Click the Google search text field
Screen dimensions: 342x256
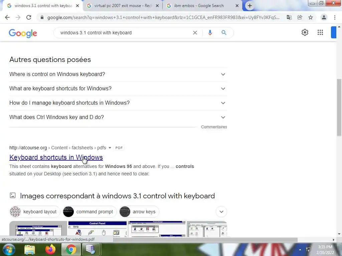point(126,33)
